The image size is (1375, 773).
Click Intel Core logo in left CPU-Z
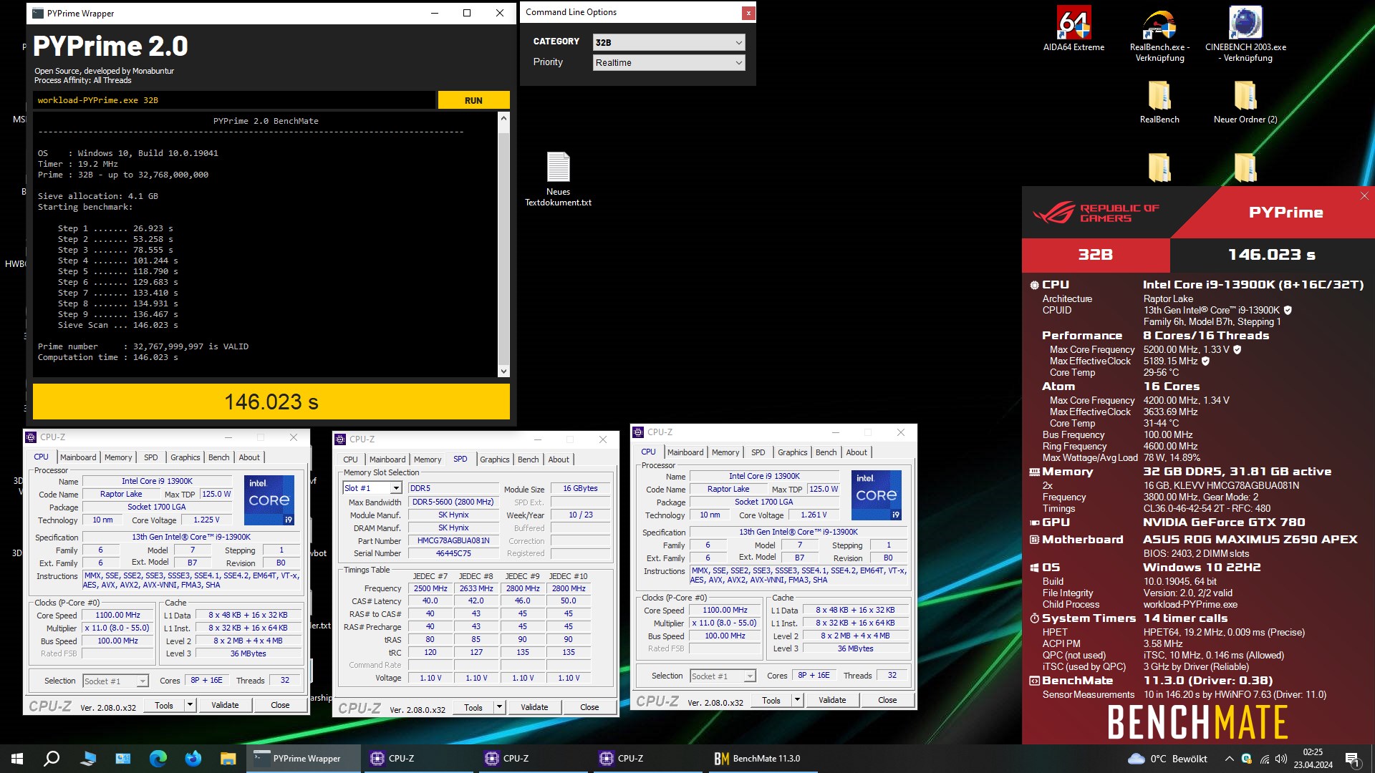click(269, 500)
